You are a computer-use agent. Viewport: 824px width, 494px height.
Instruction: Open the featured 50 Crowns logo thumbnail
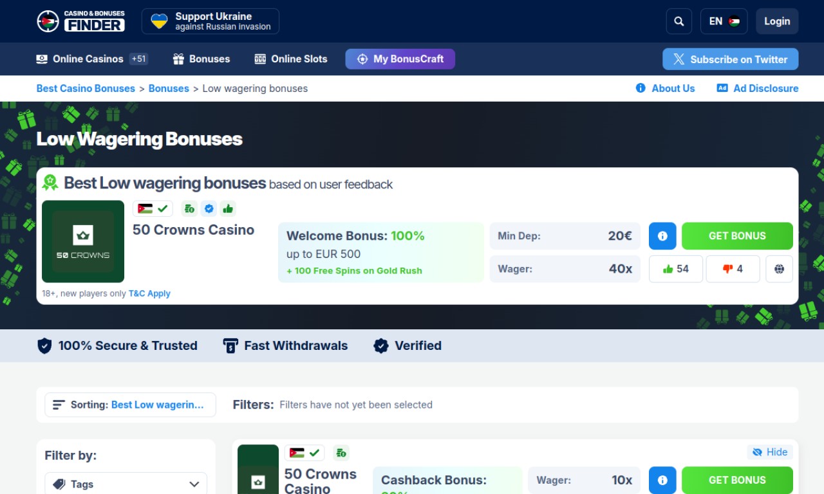pyautogui.click(x=83, y=241)
